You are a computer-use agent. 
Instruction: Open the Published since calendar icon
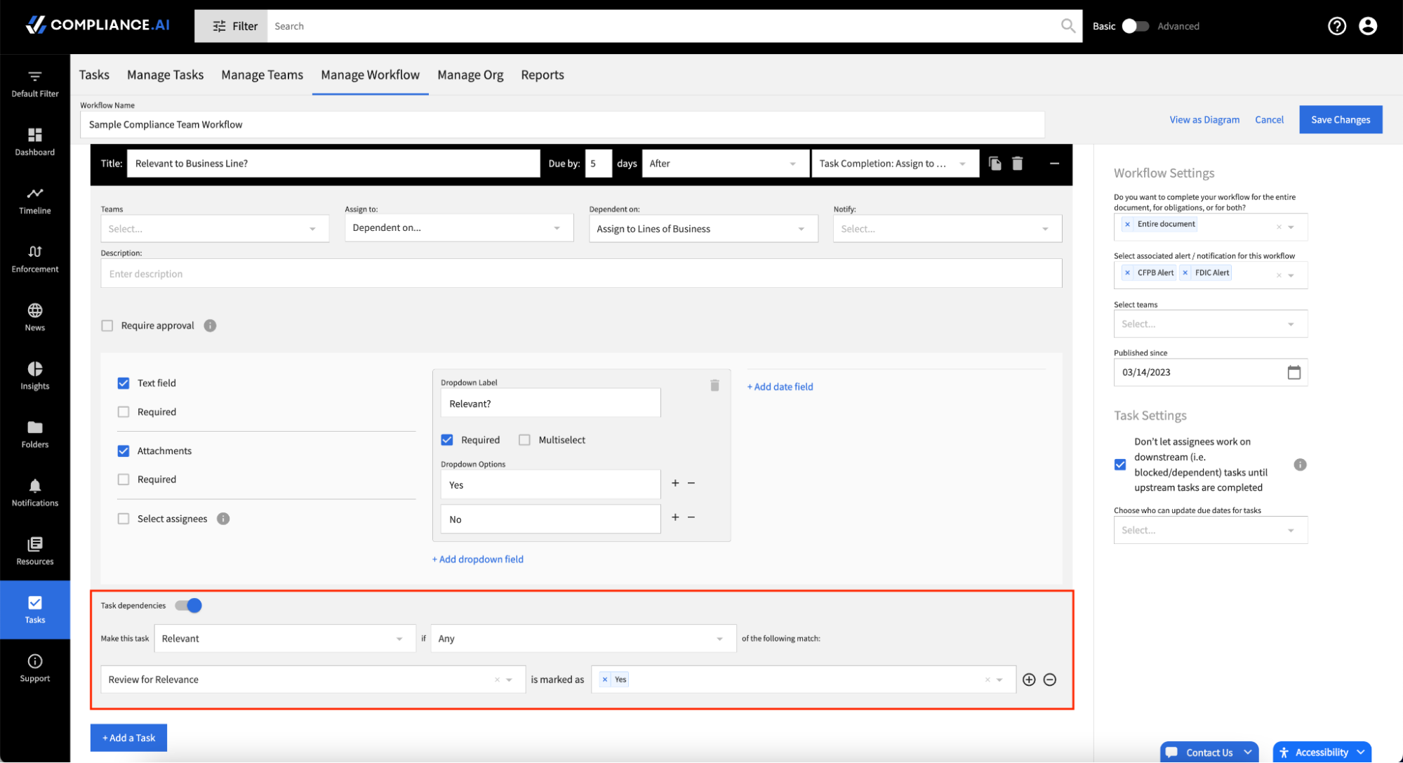click(1294, 372)
